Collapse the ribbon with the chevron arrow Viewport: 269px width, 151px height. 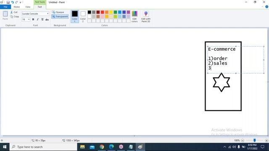point(262,7)
